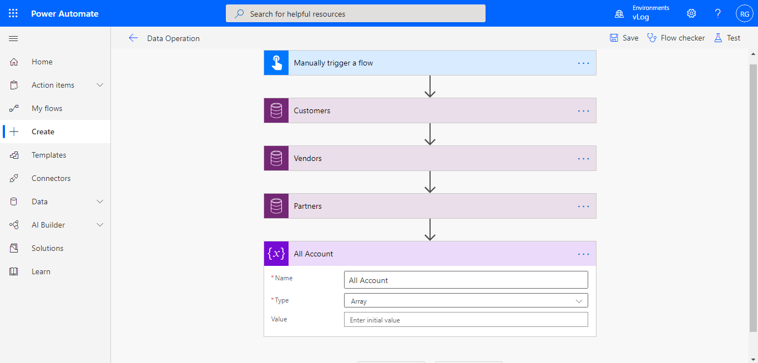Click the My flows icon
This screenshot has height=363, width=758.
tap(14, 108)
